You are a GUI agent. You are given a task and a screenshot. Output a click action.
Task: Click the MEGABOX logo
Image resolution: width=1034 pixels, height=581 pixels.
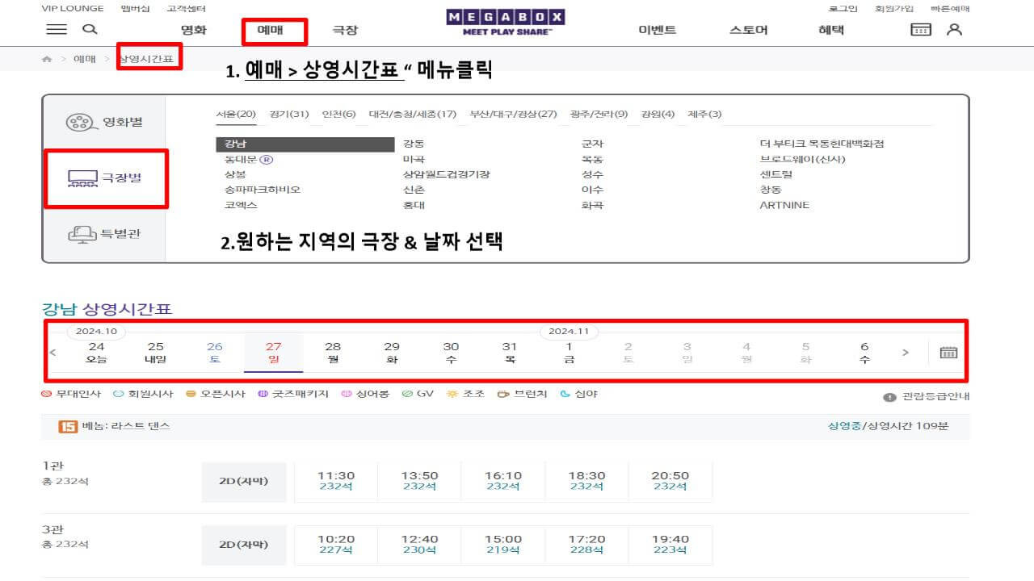[506, 22]
